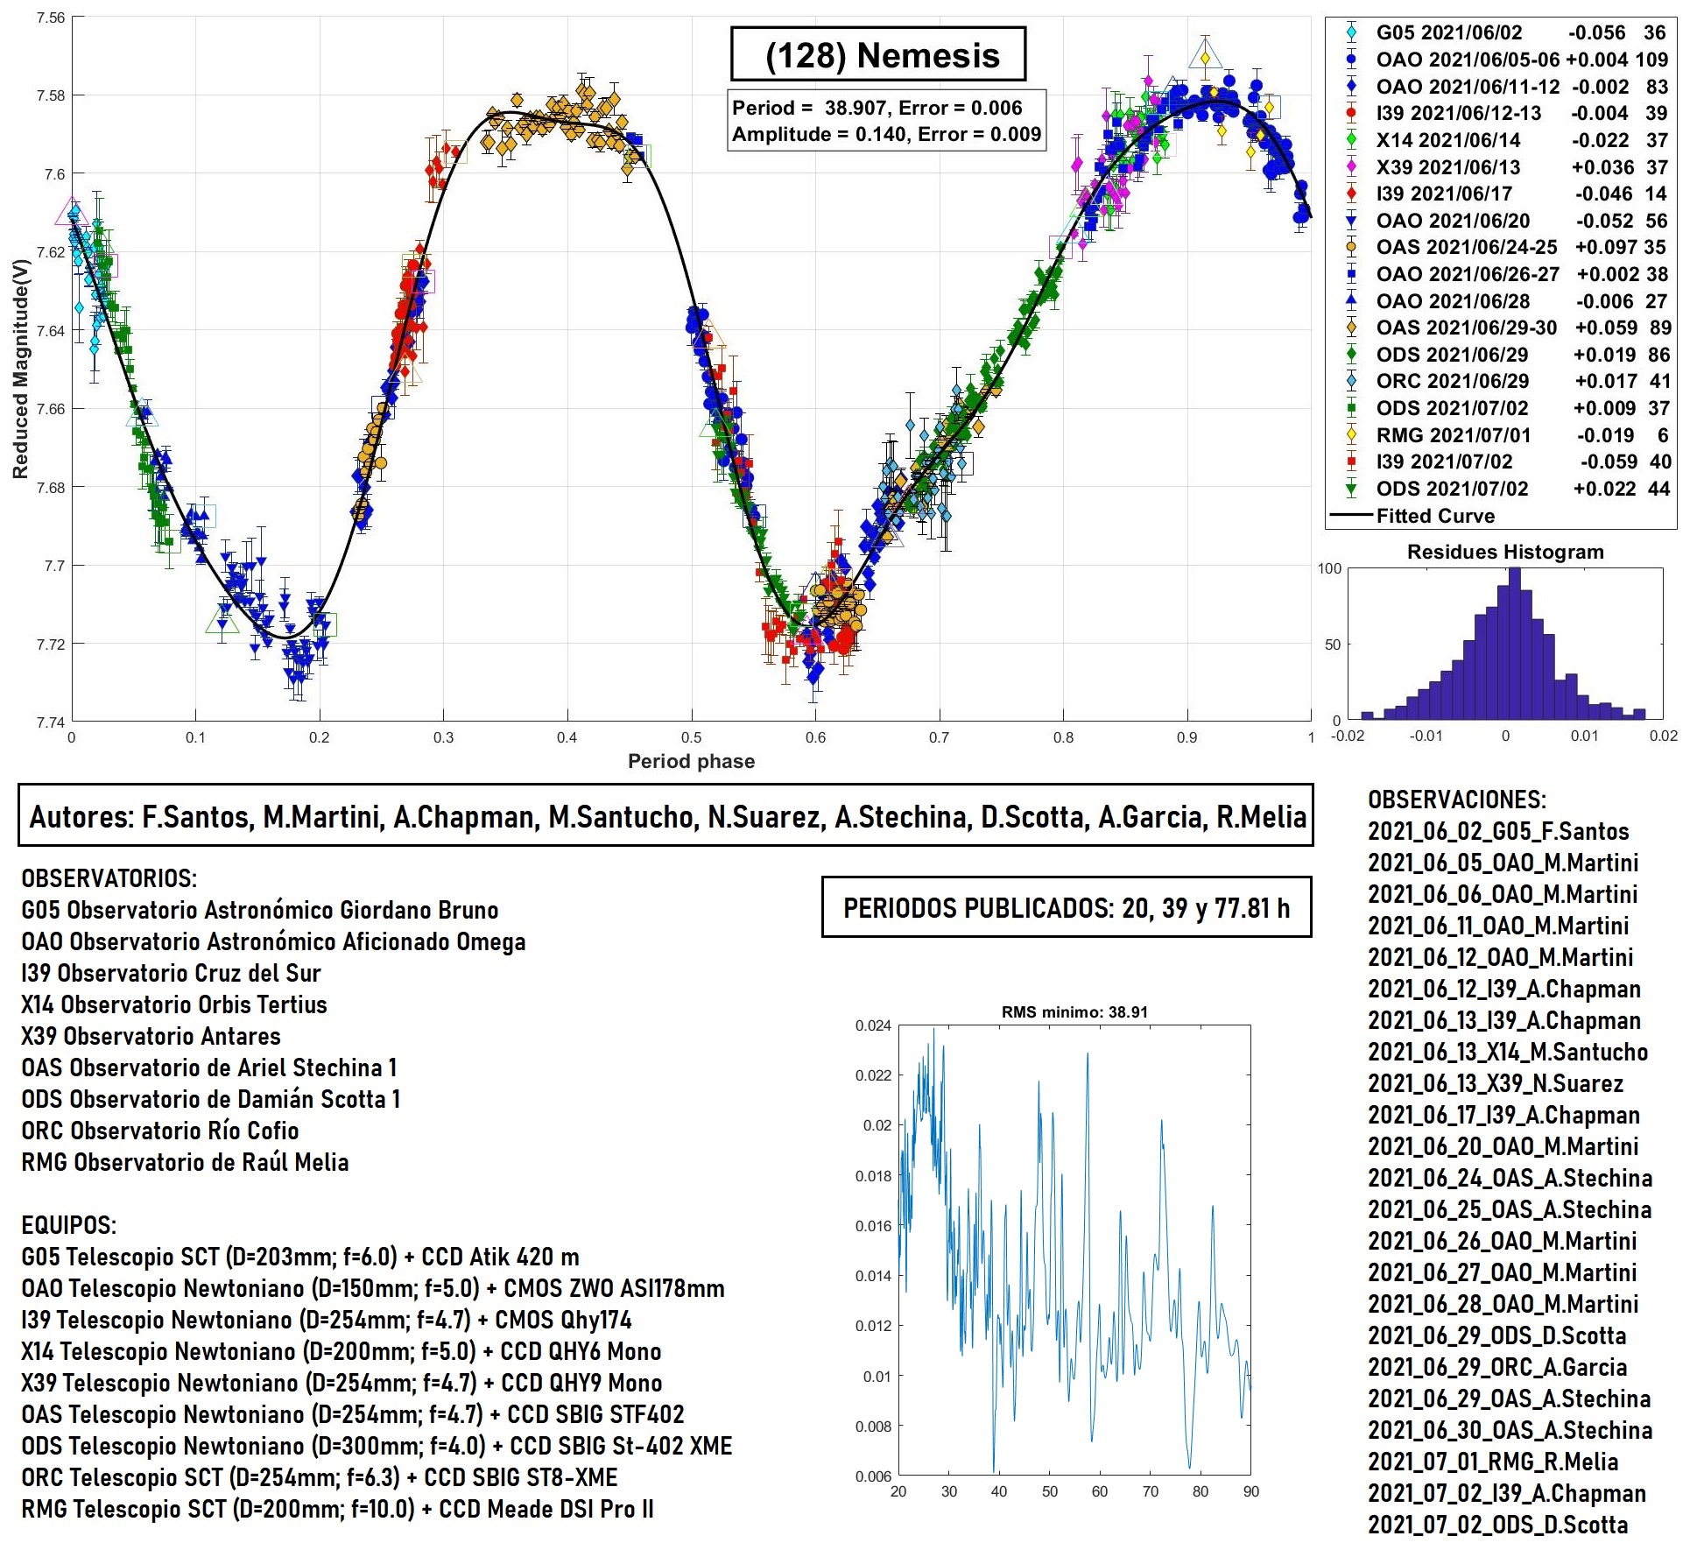Select observation 2021_06_02_G05_F.Santos
Image resolution: width=1697 pixels, height=1550 pixels.
pos(1498,831)
